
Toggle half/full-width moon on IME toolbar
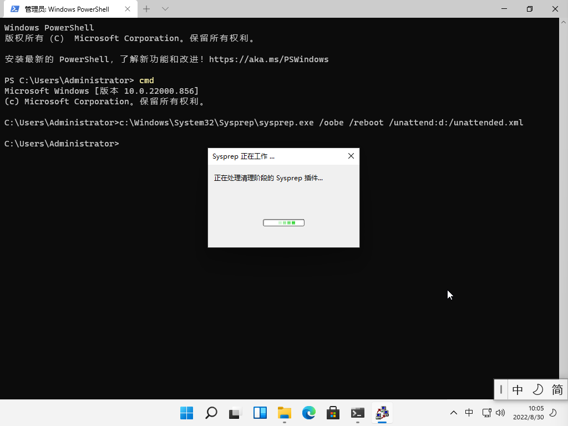point(537,390)
